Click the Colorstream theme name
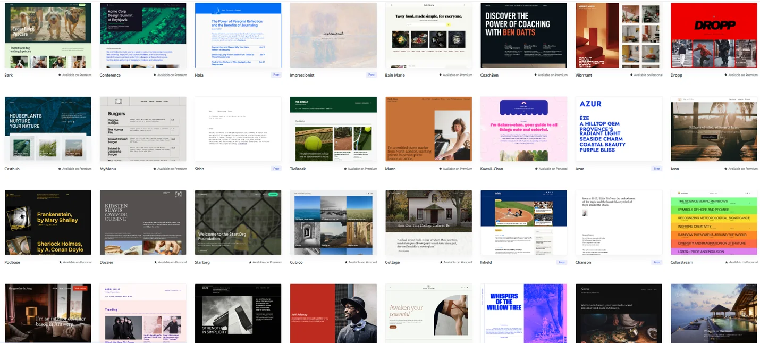This screenshot has width=760, height=343. (x=682, y=262)
